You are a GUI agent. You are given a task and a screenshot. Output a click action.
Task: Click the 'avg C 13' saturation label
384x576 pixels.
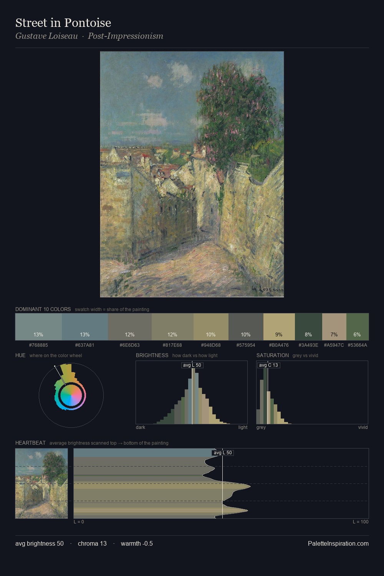(268, 365)
